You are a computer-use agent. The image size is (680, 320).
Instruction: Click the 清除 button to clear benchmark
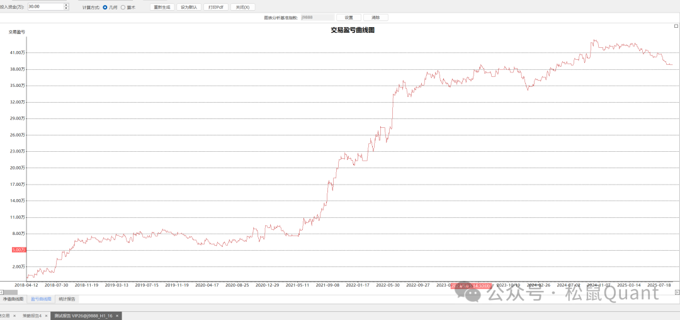point(376,18)
